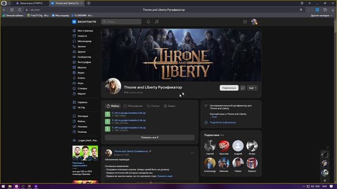This screenshot has width=337, height=189.
Task: Open a new browser tab with plus
Action: point(88,3)
